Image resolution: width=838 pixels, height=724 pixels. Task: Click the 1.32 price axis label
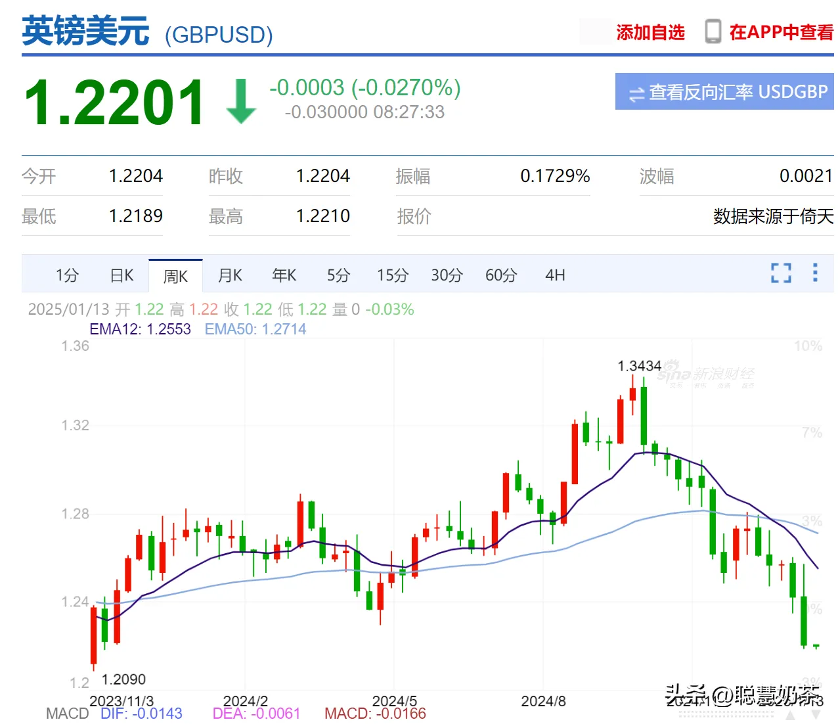click(x=75, y=426)
